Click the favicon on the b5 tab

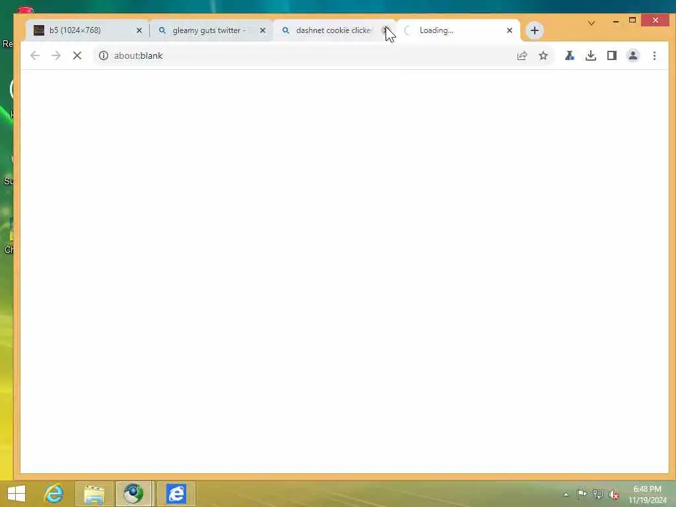click(x=39, y=30)
